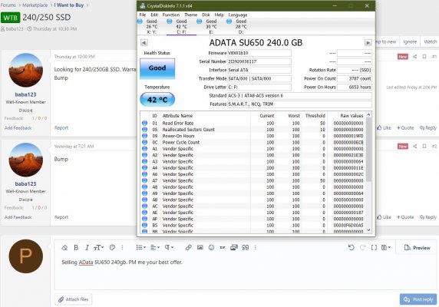439x307 pixels.
Task: Click the Post reply button
Action: (x=418, y=299)
